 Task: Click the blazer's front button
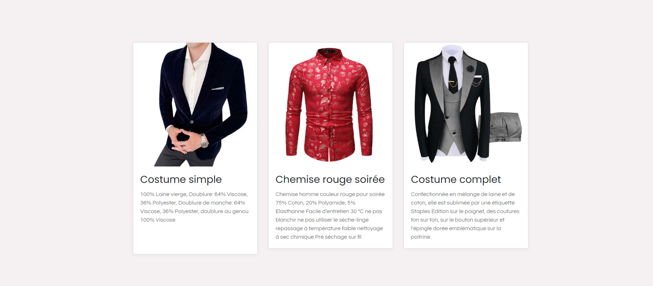tap(192, 122)
